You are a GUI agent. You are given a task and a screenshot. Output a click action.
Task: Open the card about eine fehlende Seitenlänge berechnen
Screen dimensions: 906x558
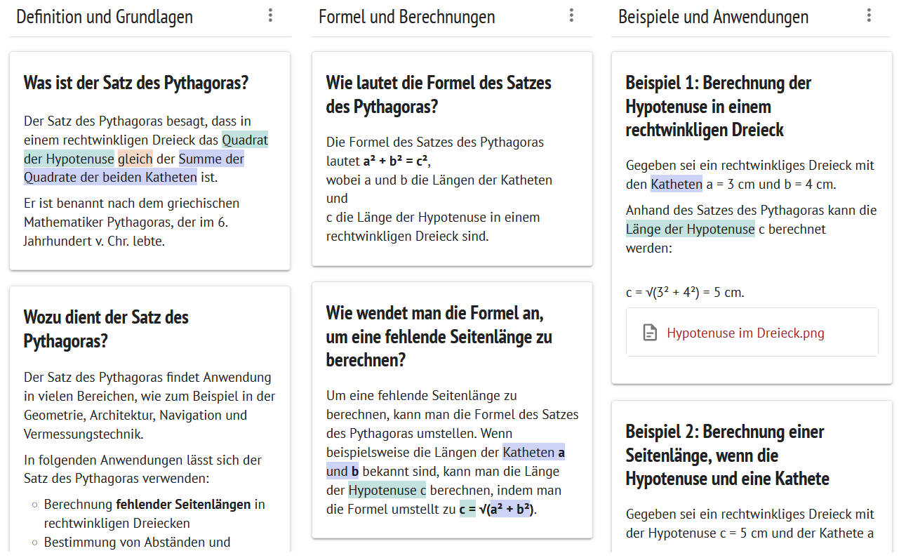tap(452, 410)
